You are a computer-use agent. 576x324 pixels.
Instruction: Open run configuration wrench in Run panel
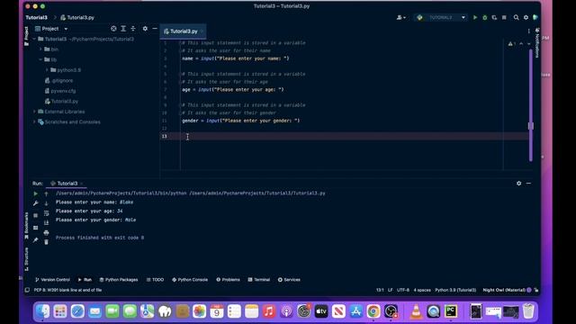pyautogui.click(x=36, y=203)
